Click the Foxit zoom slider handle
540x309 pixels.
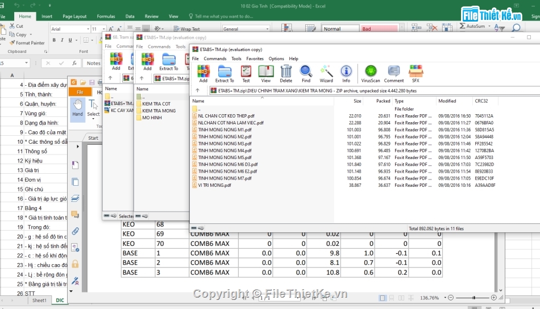(474, 298)
